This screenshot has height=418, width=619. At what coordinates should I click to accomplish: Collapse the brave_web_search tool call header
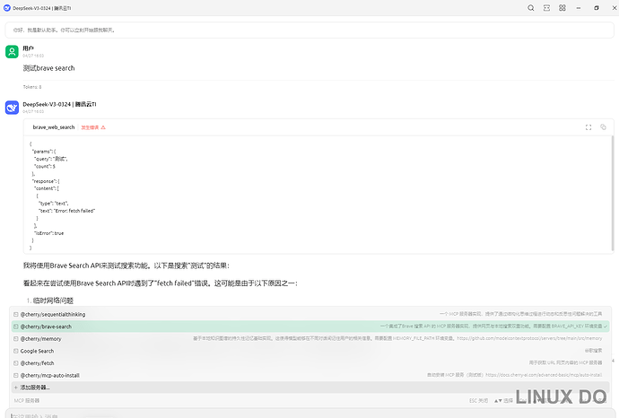coord(318,127)
